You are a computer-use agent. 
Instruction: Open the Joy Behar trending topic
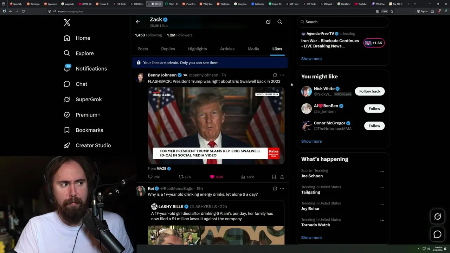[310, 209]
